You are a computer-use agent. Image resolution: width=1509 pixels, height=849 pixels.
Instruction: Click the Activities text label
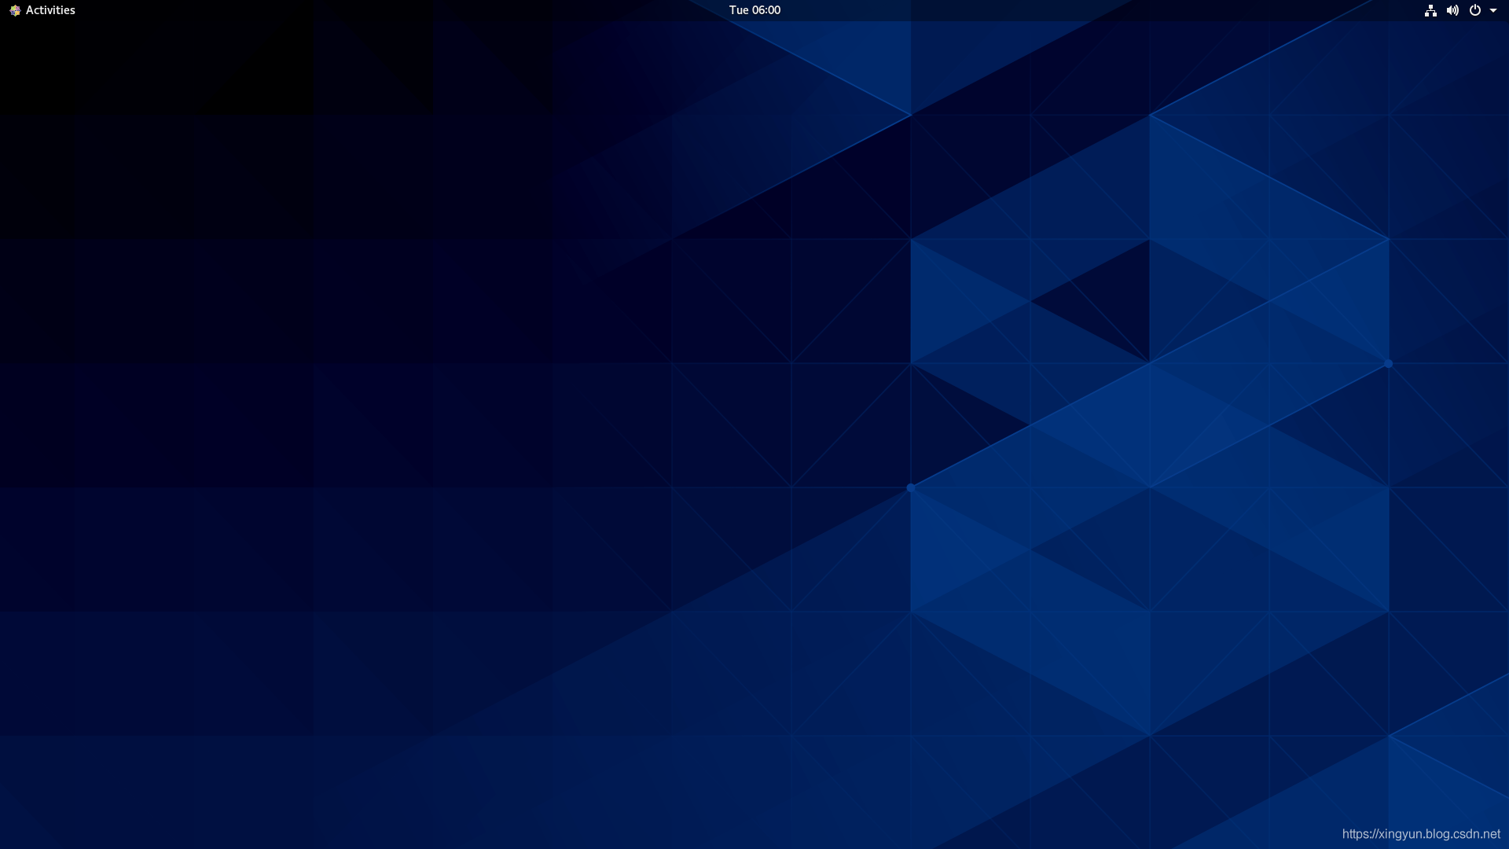click(x=50, y=10)
